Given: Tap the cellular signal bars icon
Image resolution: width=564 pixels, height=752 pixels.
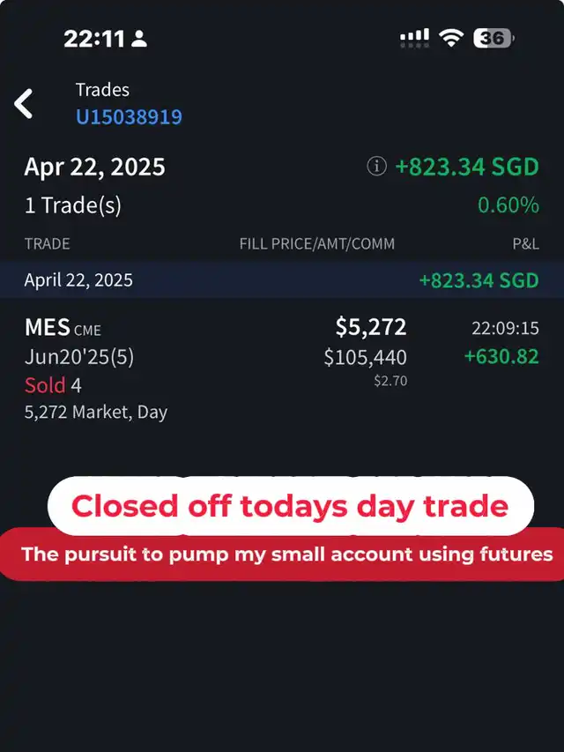Looking at the screenshot, I should tap(415, 39).
